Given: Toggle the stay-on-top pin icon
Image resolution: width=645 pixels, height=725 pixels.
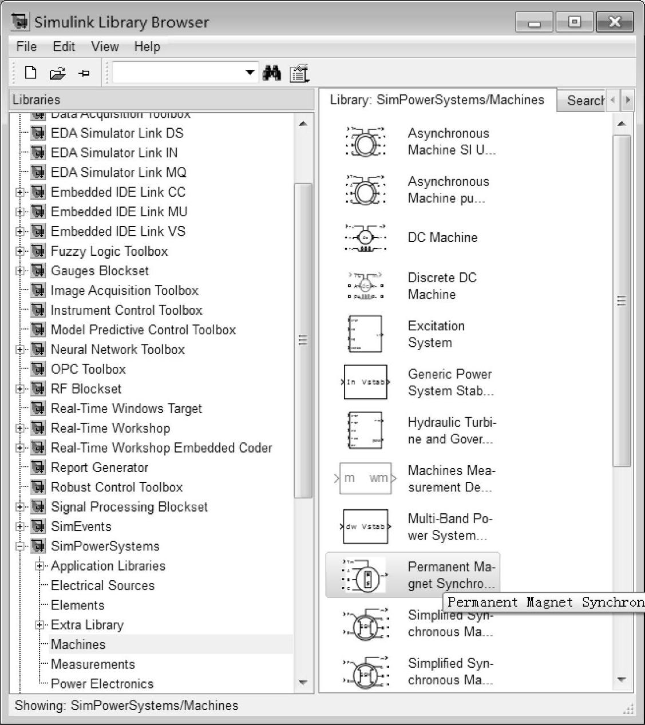Looking at the screenshot, I should pos(84,73).
